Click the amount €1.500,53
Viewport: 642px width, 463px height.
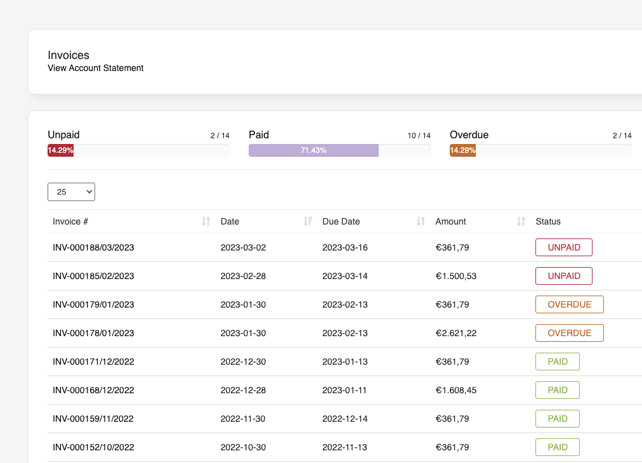point(456,276)
